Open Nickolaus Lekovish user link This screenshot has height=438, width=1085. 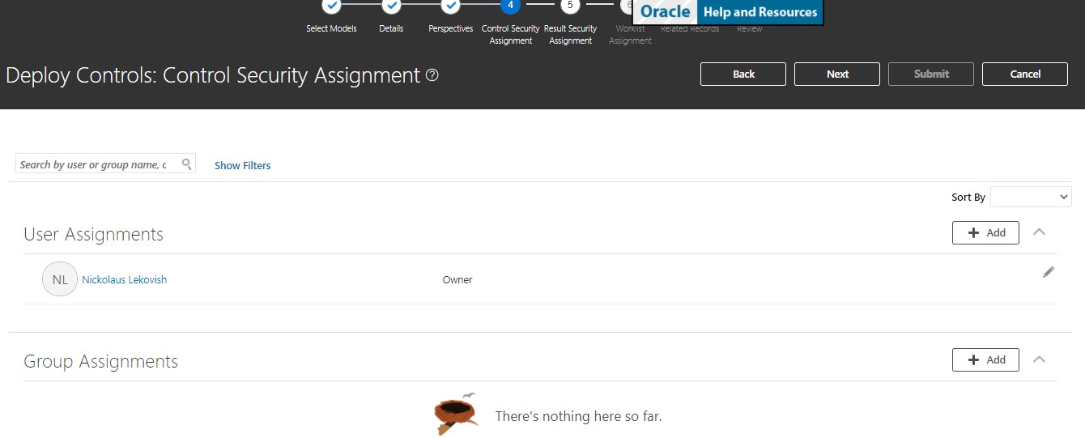click(x=125, y=279)
